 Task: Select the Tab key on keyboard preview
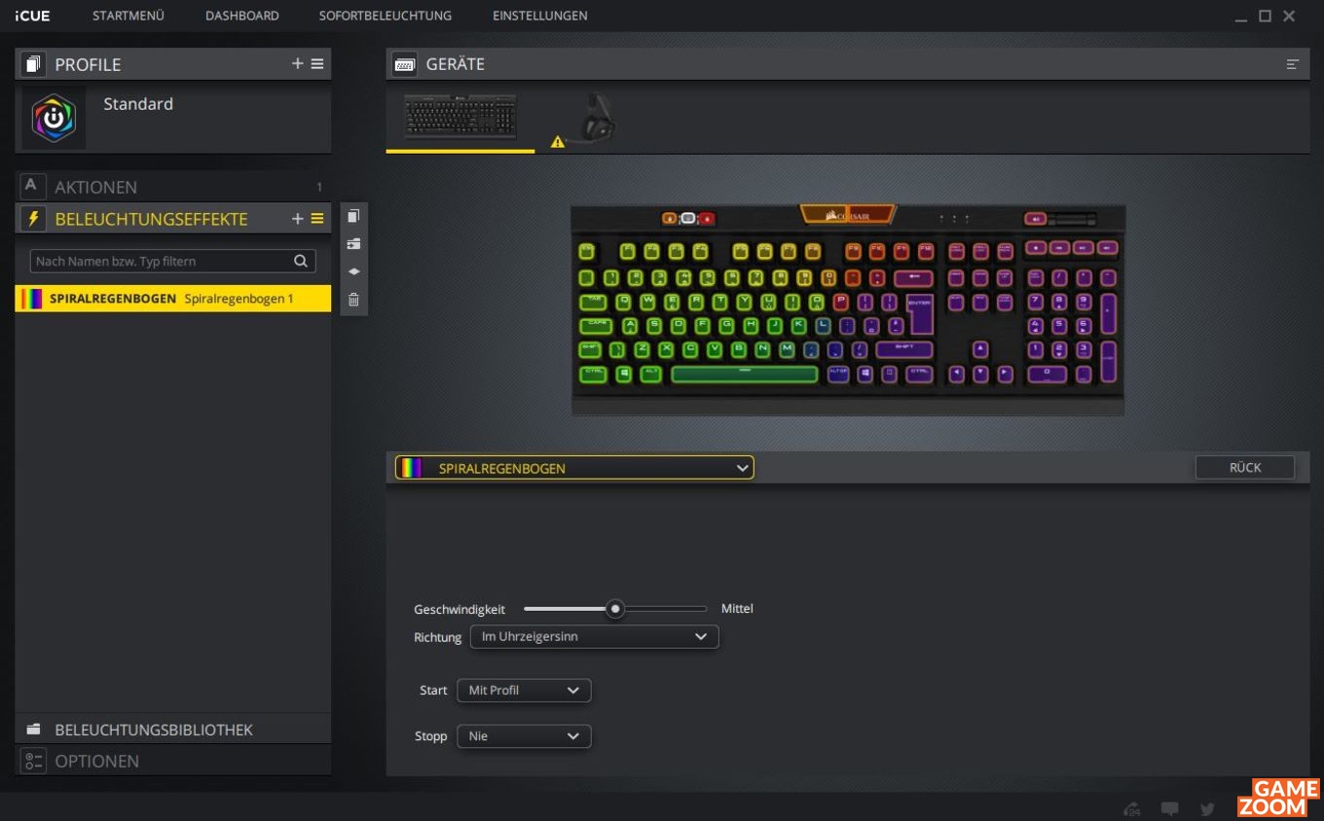tap(593, 302)
